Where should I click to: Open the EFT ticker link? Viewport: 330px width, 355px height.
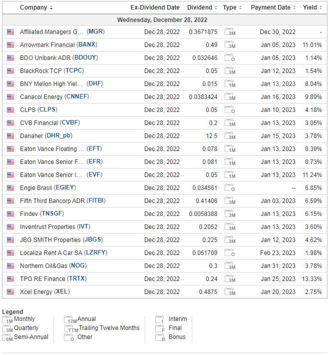pos(94,148)
